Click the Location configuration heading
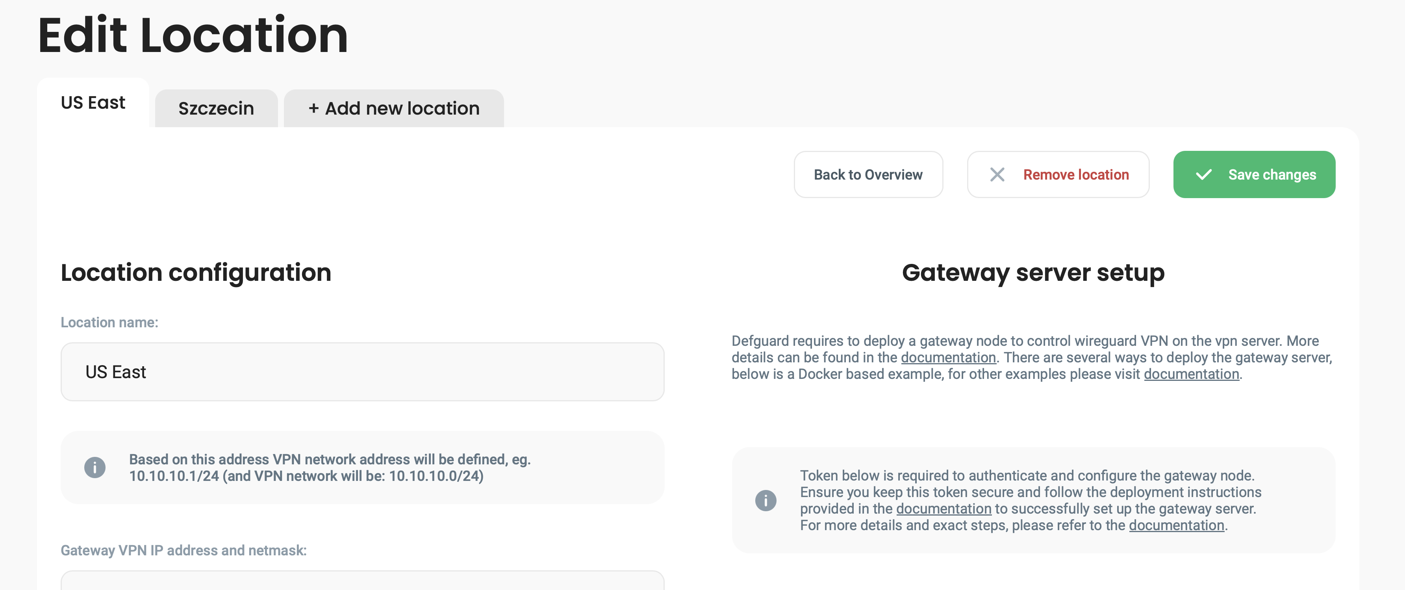This screenshot has height=590, width=1405. coord(196,273)
